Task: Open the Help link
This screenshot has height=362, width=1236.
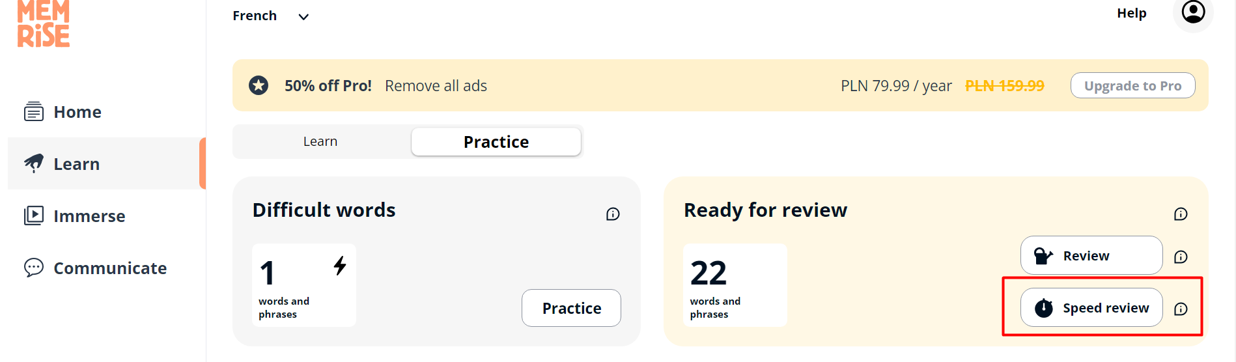Action: [x=1131, y=13]
